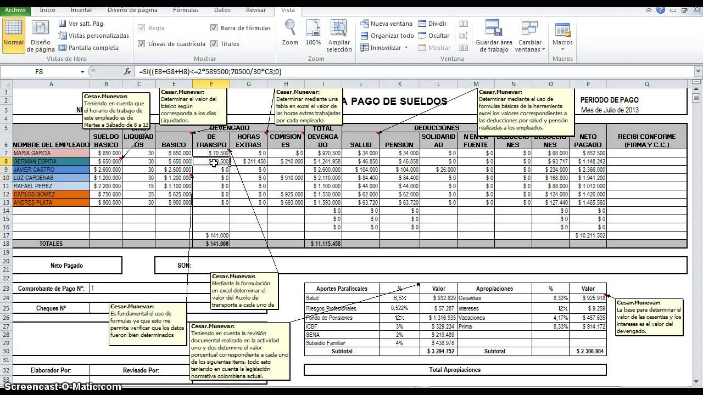Switch to the Fórmulas tab
This screenshot has width=703, height=395.
[186, 10]
